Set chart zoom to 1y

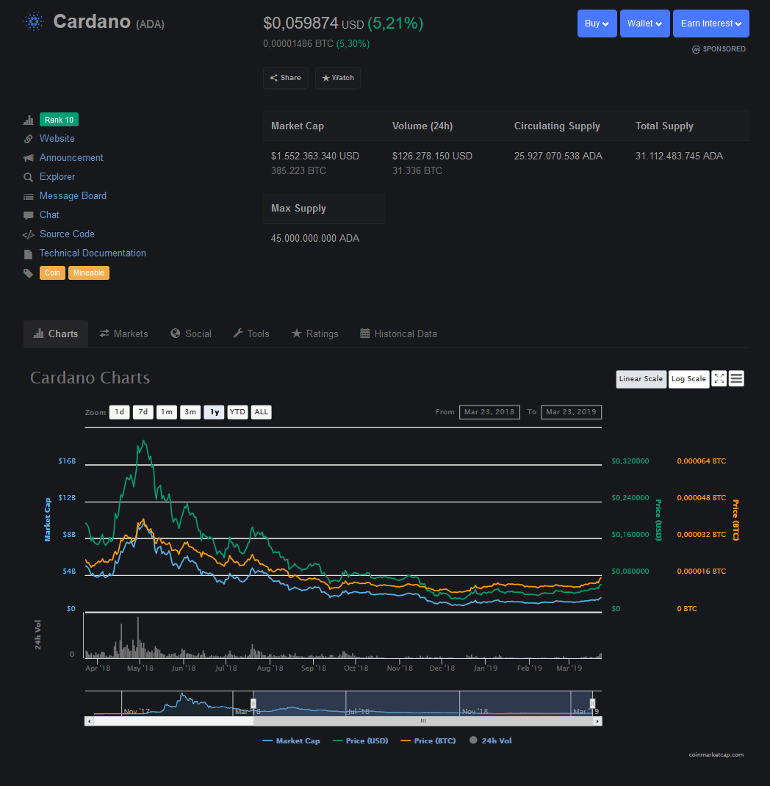click(214, 412)
